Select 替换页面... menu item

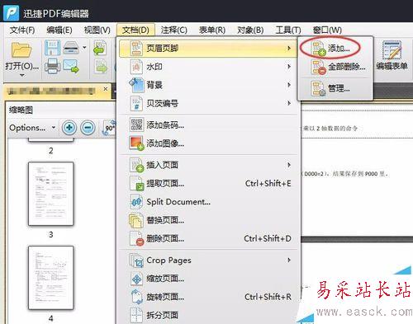(207, 220)
